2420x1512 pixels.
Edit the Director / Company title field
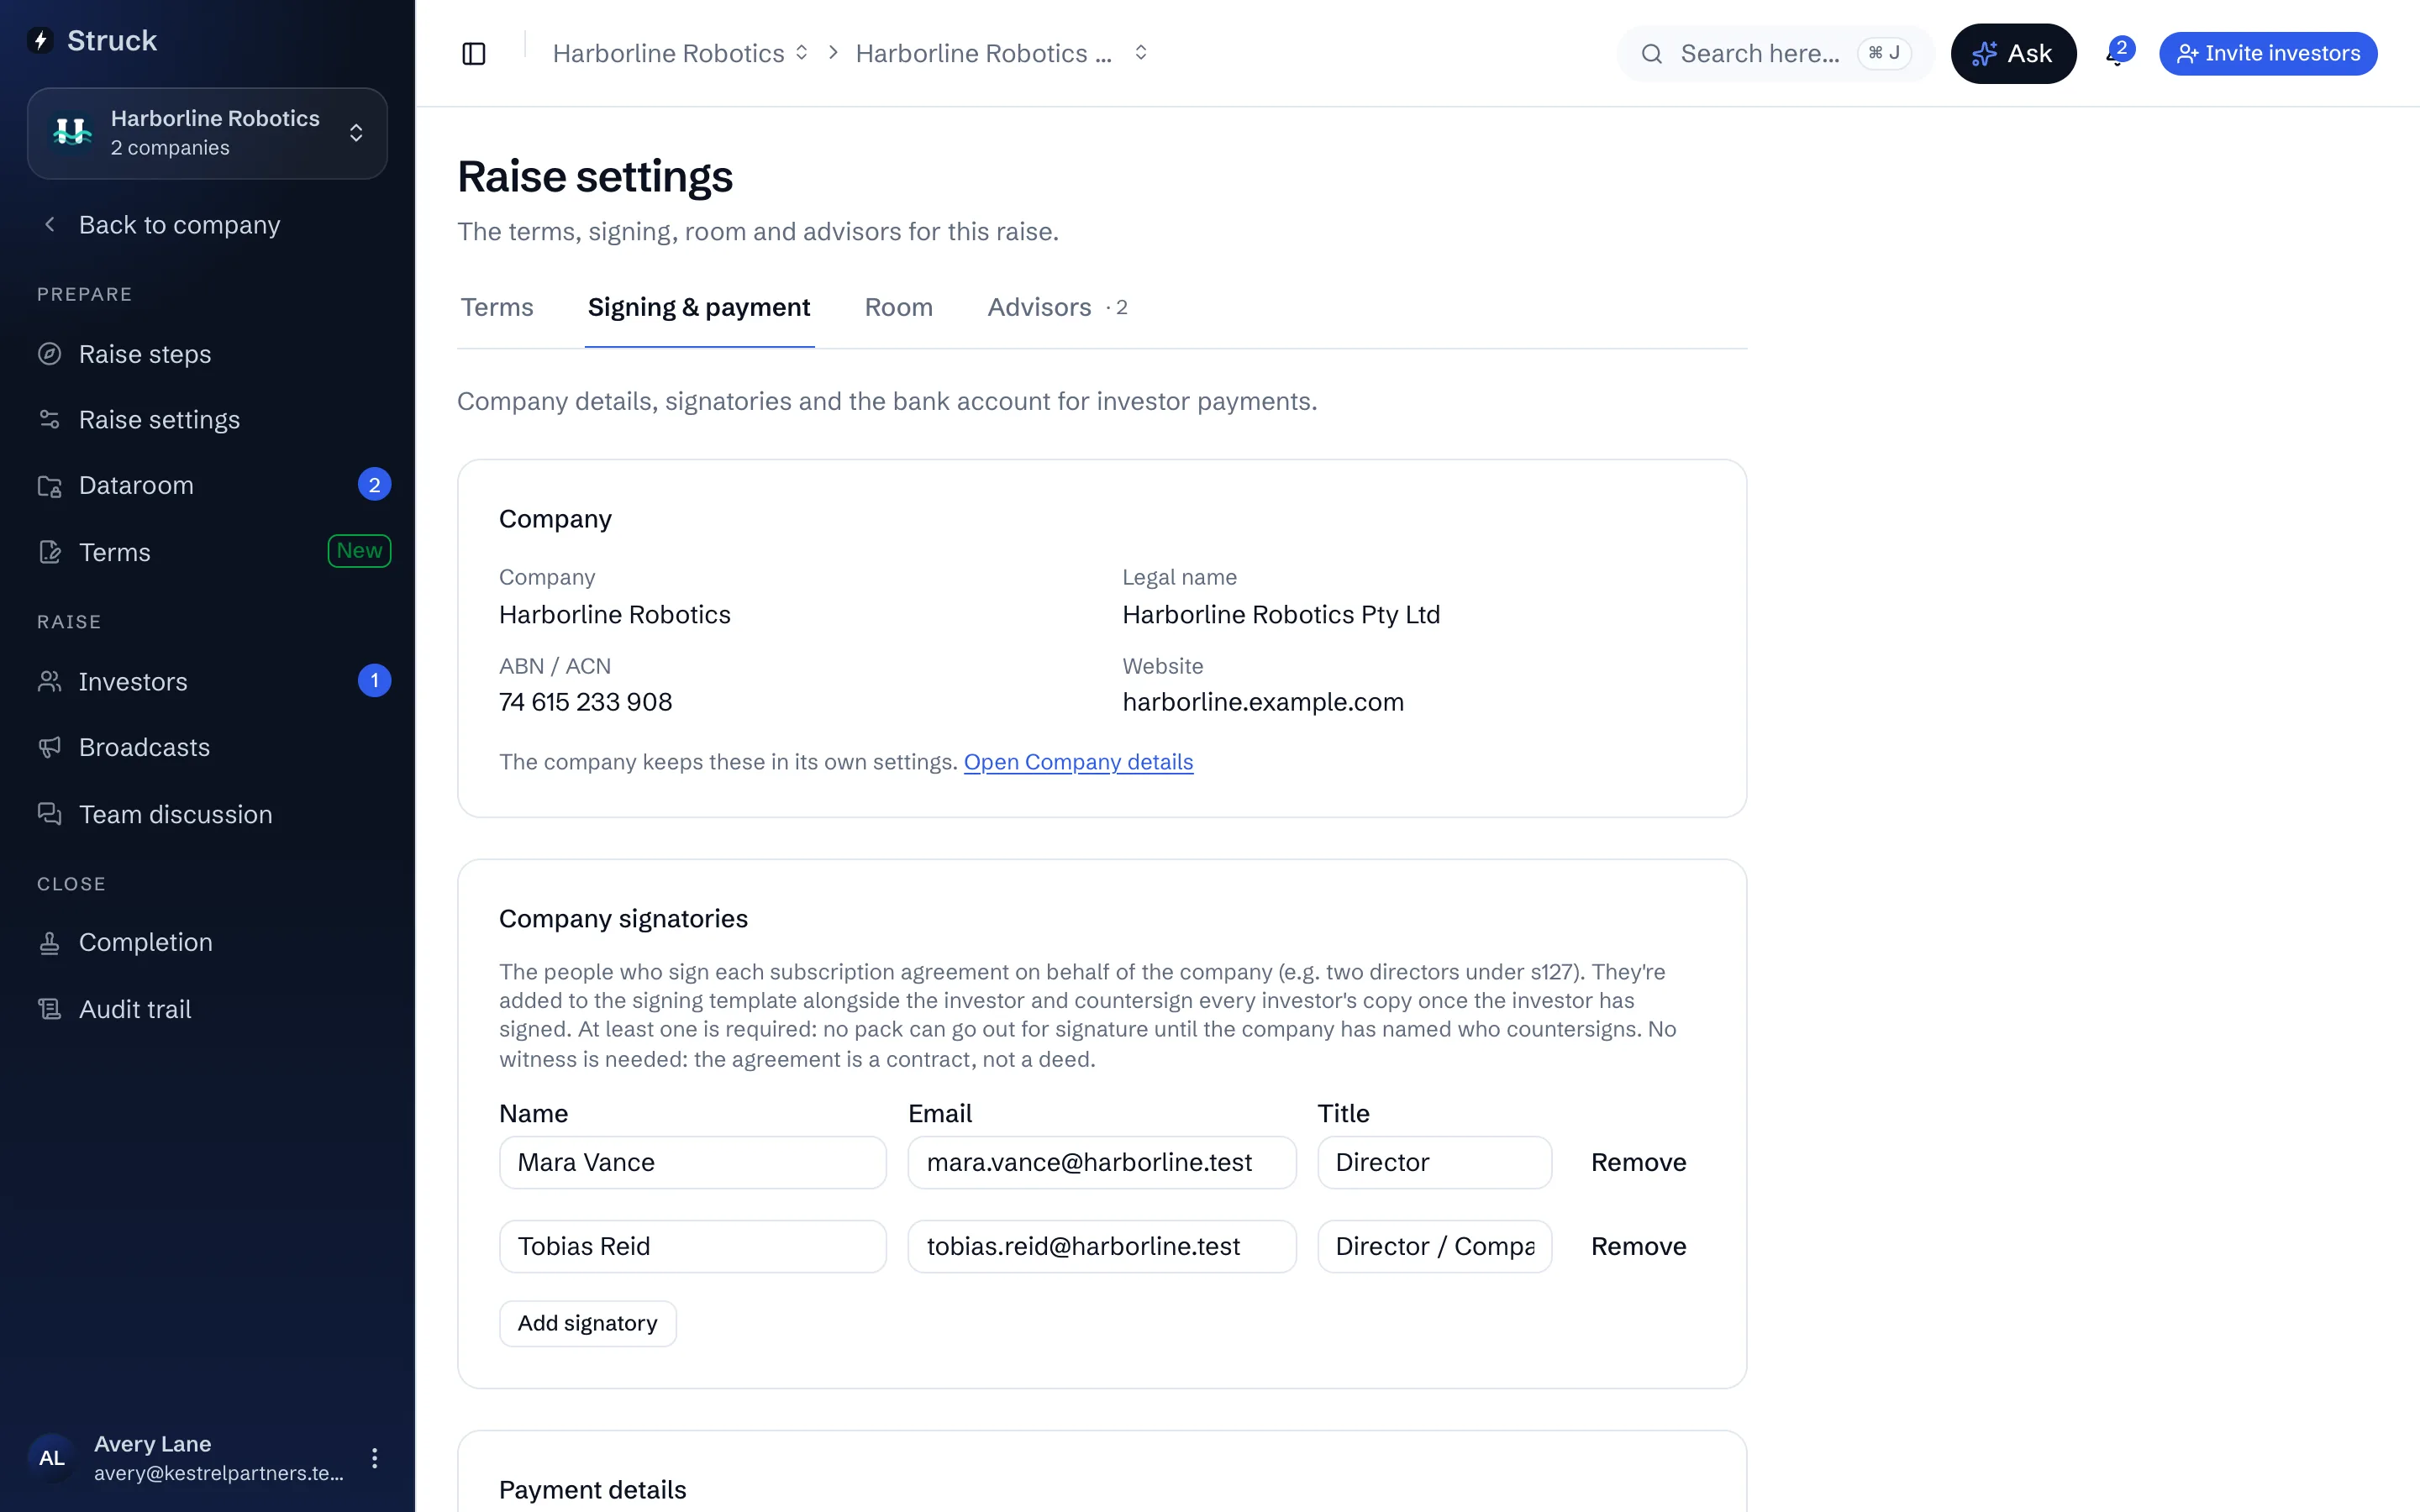(x=1435, y=1246)
